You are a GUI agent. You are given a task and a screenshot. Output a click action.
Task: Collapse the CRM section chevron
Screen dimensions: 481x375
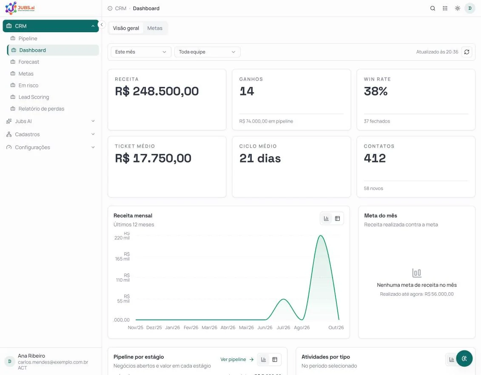93,26
